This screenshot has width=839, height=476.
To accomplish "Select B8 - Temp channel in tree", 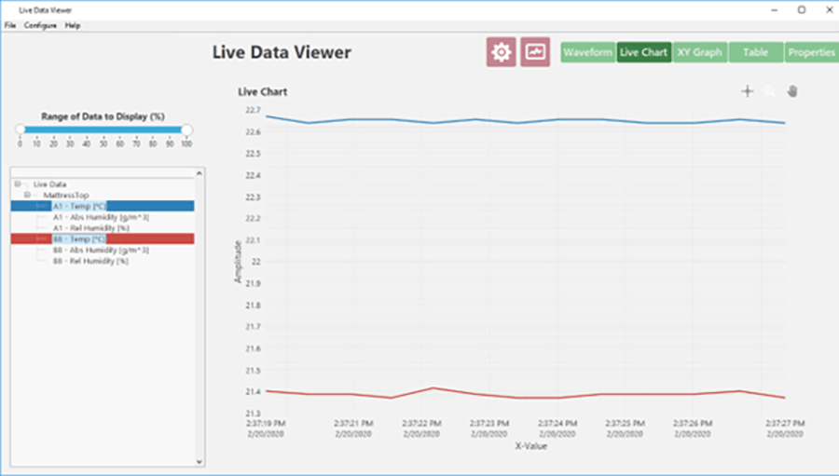I will pos(79,239).
